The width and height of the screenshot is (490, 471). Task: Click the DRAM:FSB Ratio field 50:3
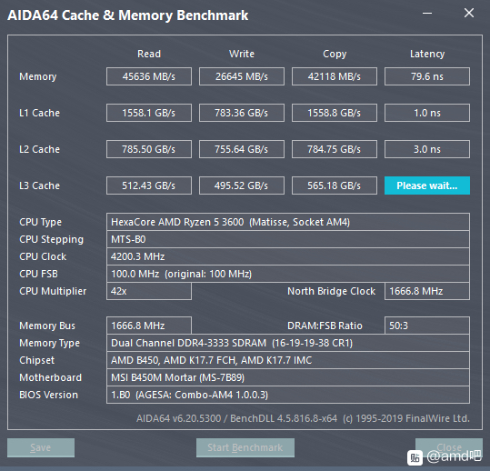click(427, 326)
